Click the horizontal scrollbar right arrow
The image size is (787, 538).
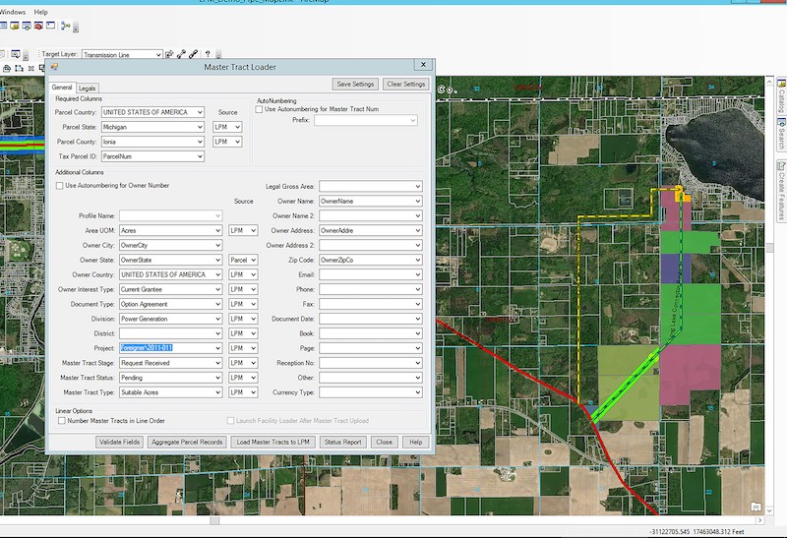pos(759,520)
